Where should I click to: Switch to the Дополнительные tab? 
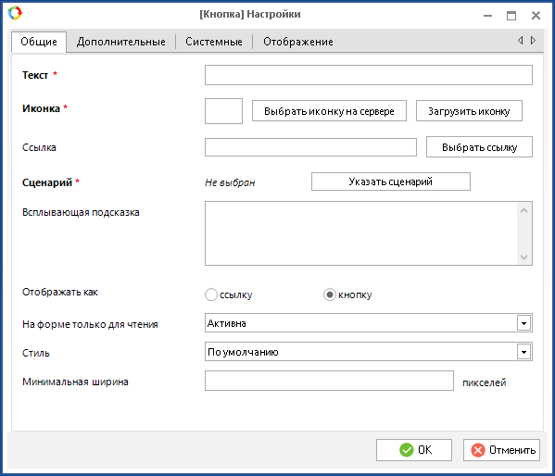tap(121, 42)
